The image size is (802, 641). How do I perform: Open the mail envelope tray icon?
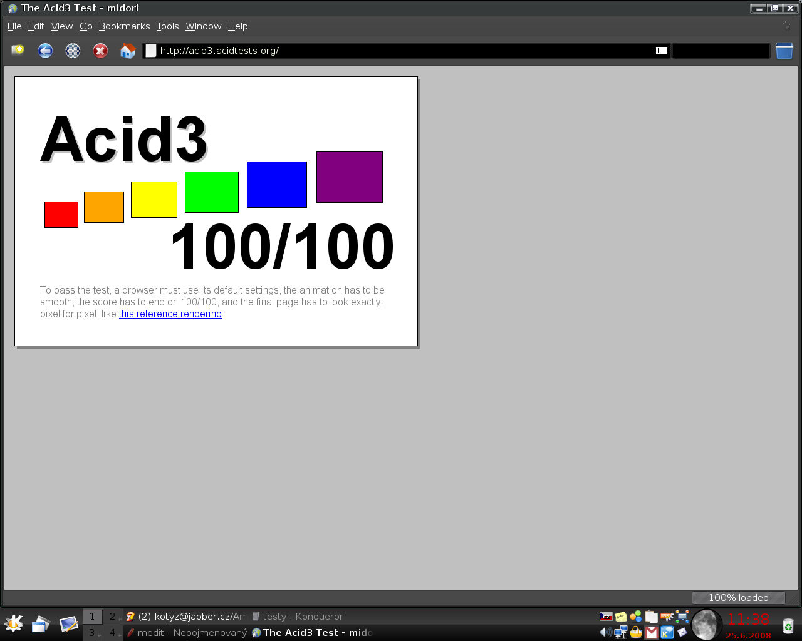click(682, 632)
